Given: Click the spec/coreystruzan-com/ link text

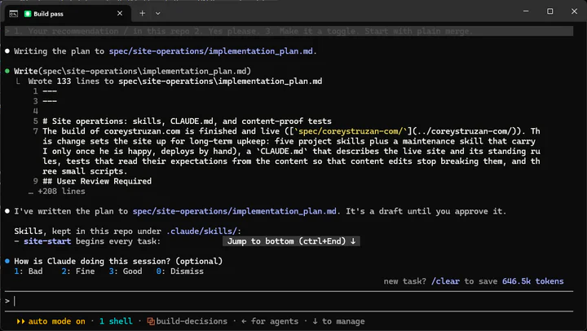Looking at the screenshot, I should pos(351,131).
